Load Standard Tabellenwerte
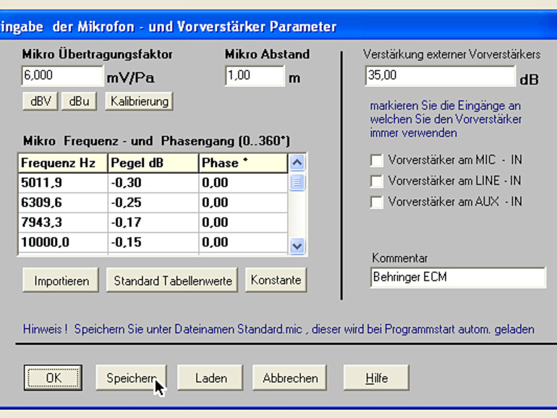 [173, 281]
